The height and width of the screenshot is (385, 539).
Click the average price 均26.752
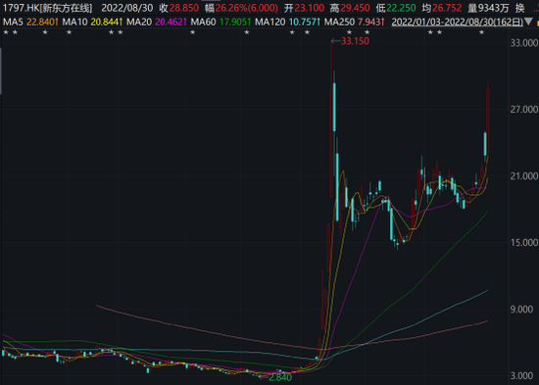tap(442, 8)
